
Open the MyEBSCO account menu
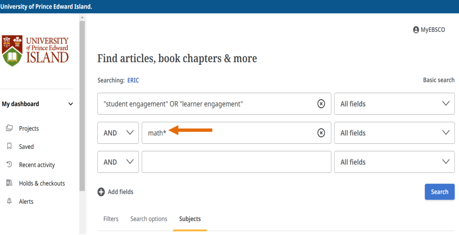tap(429, 30)
